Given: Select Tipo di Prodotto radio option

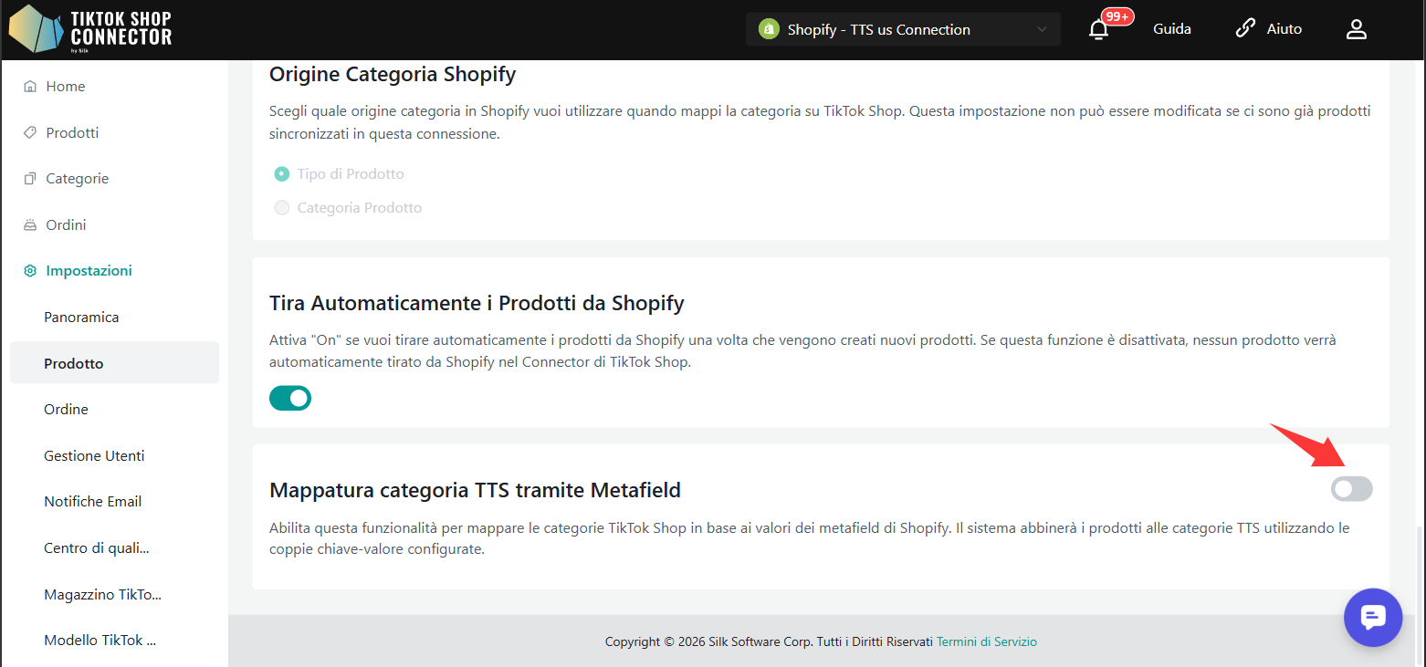Looking at the screenshot, I should 282,173.
